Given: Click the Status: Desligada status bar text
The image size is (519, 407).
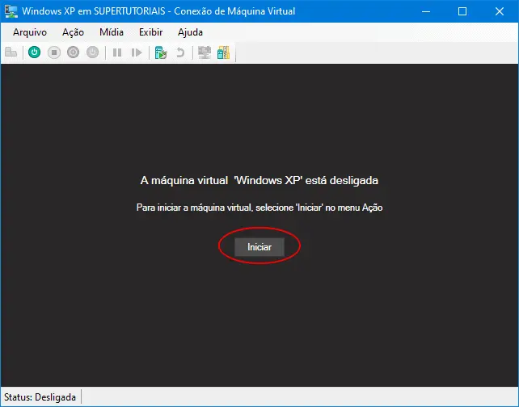Looking at the screenshot, I should (40, 397).
